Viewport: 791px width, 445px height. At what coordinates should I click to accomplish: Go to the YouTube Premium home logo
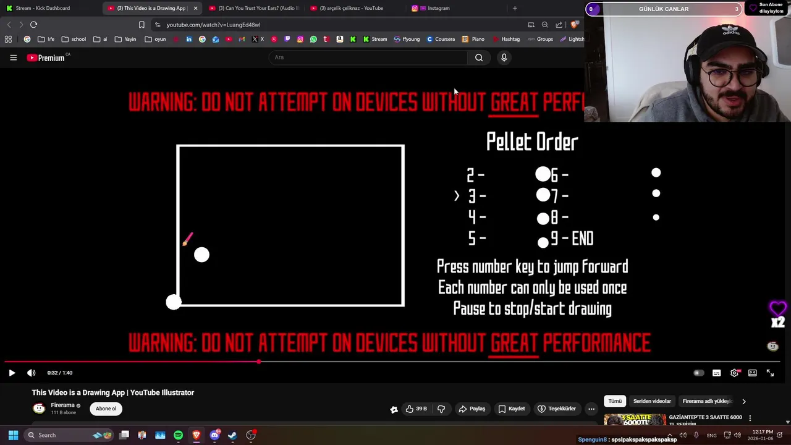(x=46, y=57)
